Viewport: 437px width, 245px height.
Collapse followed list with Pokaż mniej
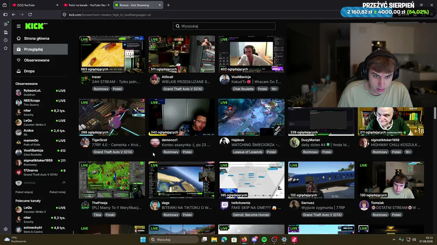click(57, 192)
